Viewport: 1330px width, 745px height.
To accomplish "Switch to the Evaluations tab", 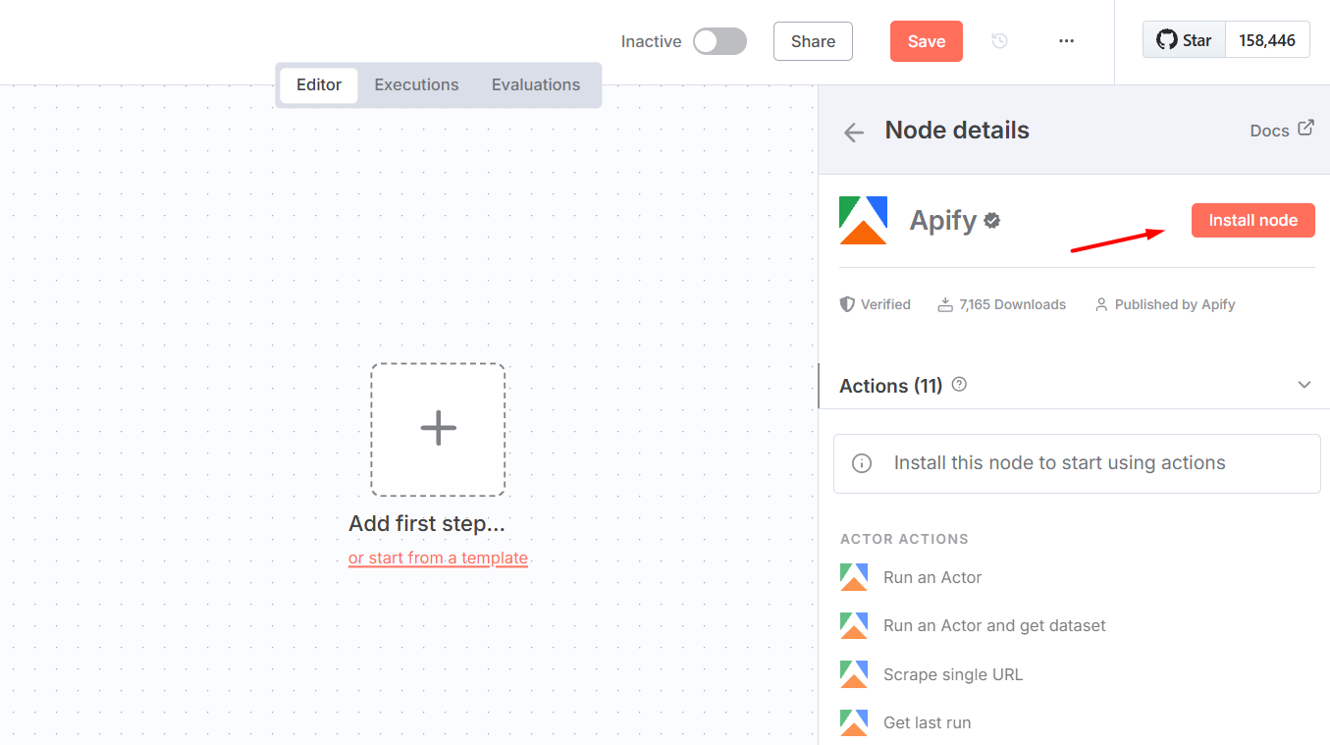I will pos(536,84).
